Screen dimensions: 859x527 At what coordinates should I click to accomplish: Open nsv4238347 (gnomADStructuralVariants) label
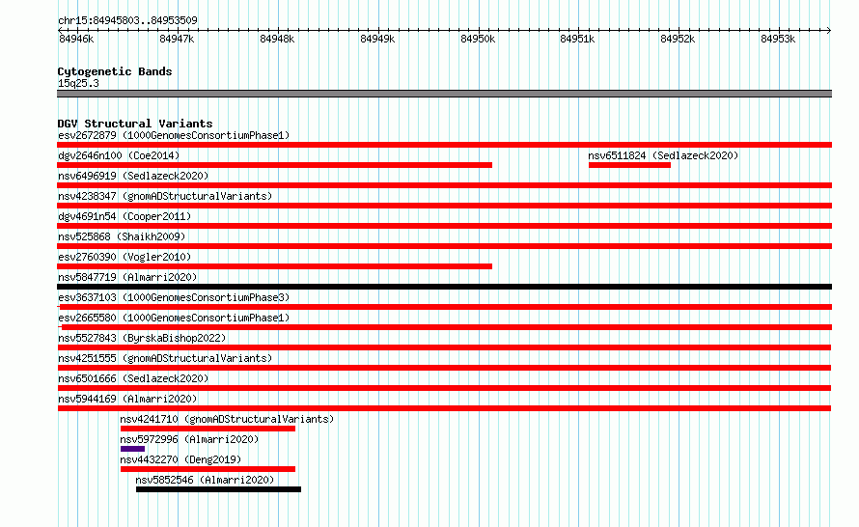coord(165,196)
